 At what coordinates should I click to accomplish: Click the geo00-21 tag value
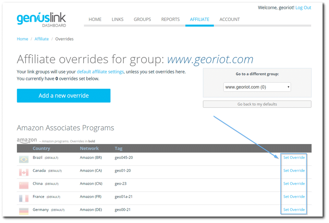(122, 210)
